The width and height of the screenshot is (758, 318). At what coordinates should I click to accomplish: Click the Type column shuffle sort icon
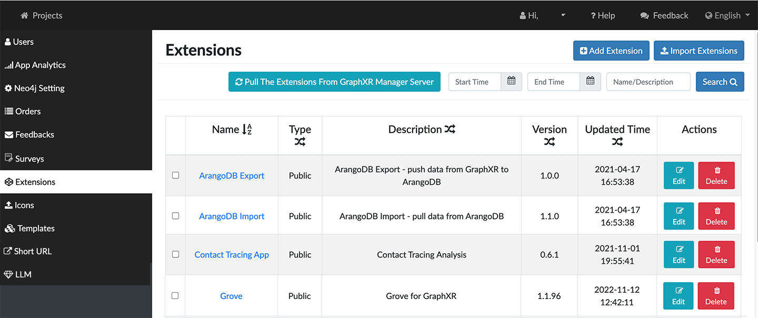pos(300,142)
